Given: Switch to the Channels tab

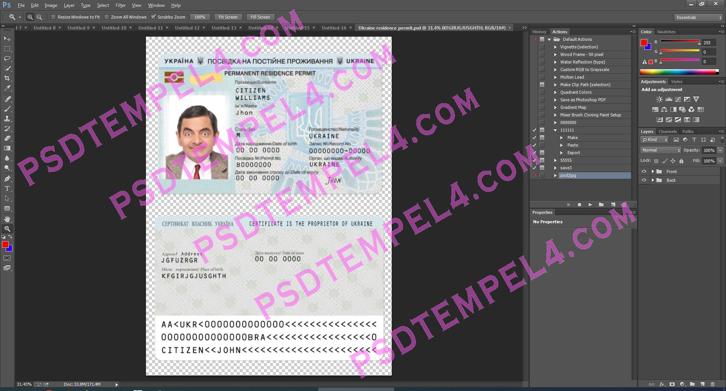Looking at the screenshot, I should [x=667, y=131].
